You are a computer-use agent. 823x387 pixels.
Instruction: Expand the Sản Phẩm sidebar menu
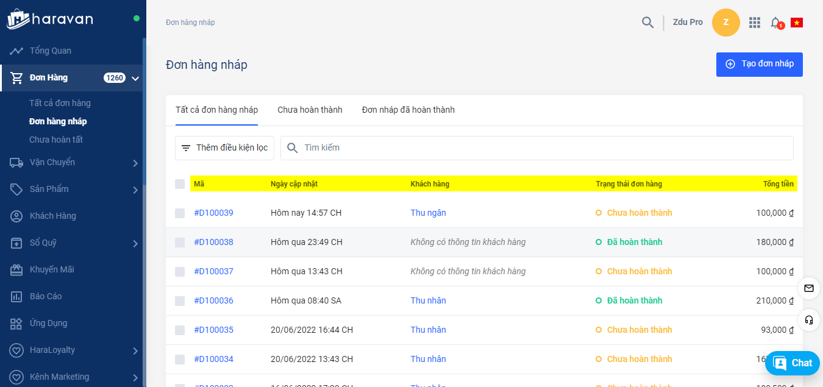point(135,190)
